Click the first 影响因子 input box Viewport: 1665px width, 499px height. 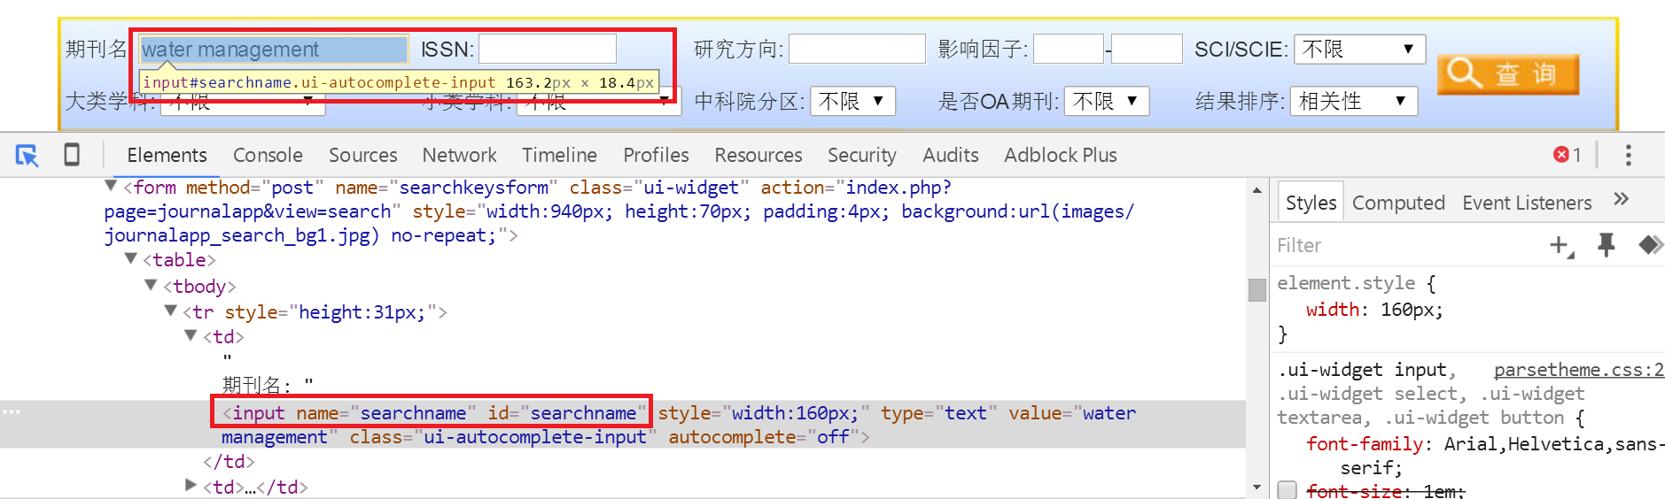point(1069,49)
